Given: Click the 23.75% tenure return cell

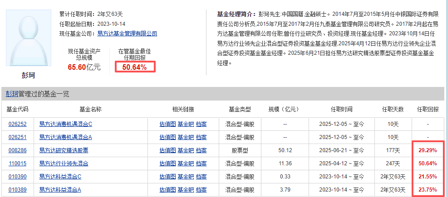Looking at the screenshot, I should click(427, 190).
